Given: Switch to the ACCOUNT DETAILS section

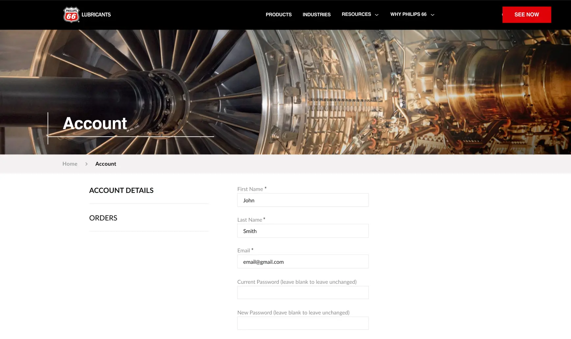Looking at the screenshot, I should (x=121, y=191).
